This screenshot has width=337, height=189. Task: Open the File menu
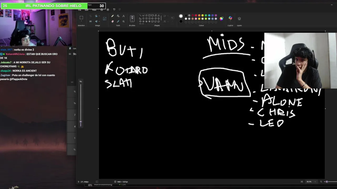tap(80, 10)
